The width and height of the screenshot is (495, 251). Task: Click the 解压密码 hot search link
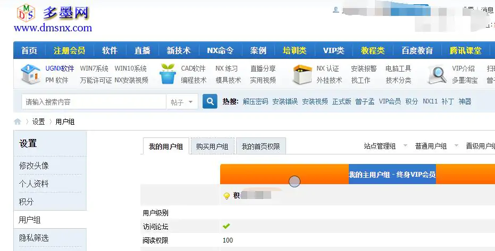coord(255,101)
